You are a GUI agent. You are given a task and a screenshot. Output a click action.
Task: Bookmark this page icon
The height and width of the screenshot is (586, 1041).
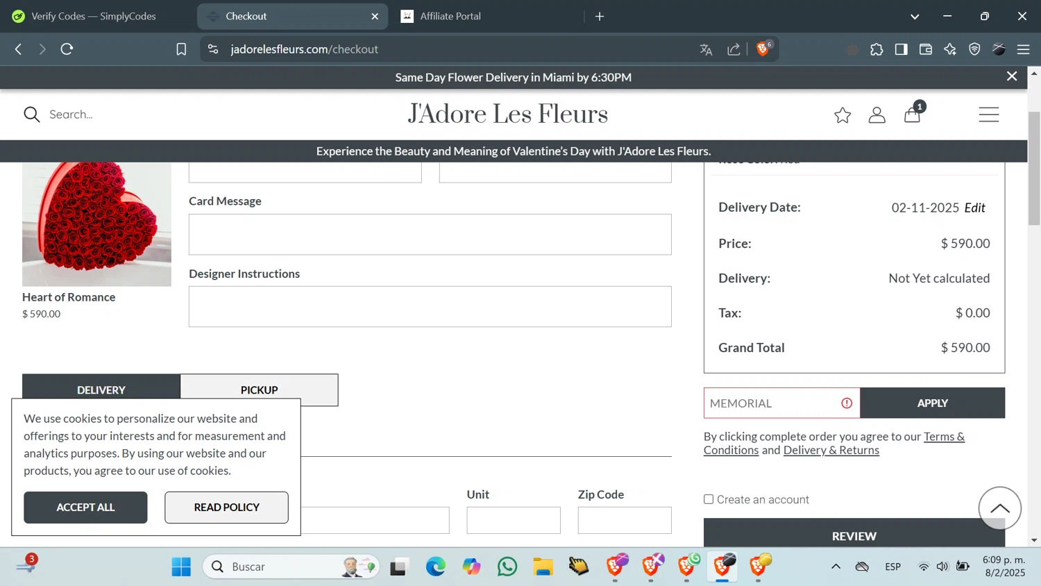coord(181,49)
